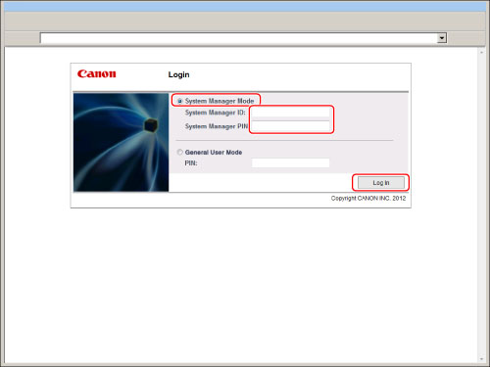Click the Copyright CANON INC. 2012 text
The height and width of the screenshot is (367, 490).
click(x=368, y=199)
